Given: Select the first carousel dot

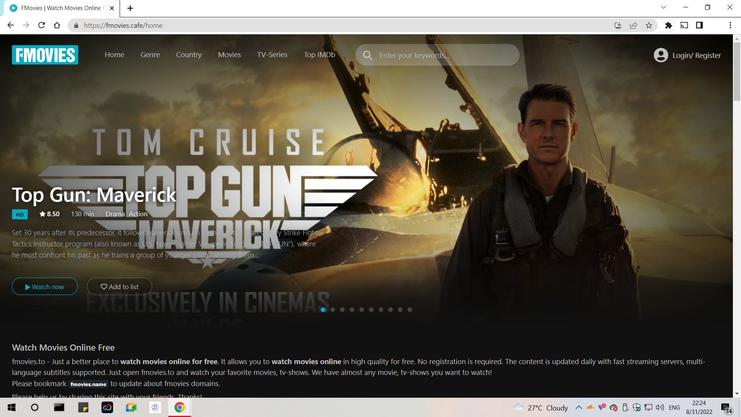Looking at the screenshot, I should coord(323,310).
